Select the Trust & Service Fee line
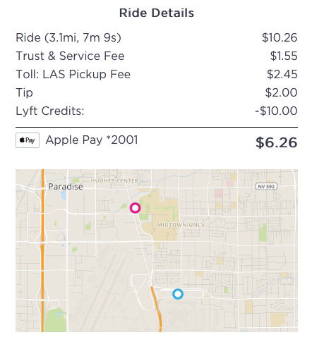Viewport: 312px width, 344px height. pyautogui.click(x=157, y=56)
